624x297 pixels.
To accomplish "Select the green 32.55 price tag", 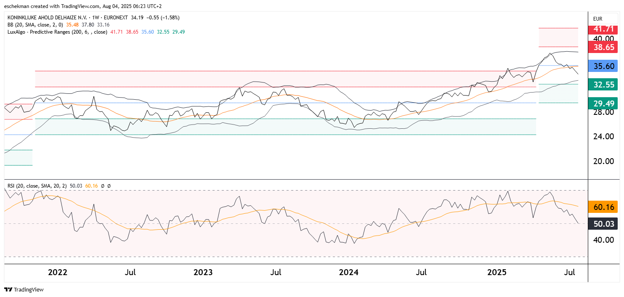I will pyautogui.click(x=603, y=85).
